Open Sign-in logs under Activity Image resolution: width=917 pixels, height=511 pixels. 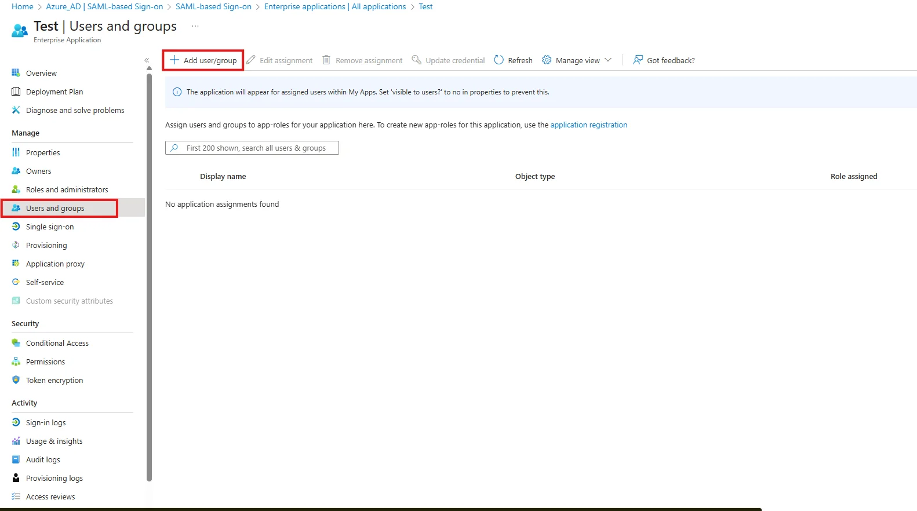(46, 422)
